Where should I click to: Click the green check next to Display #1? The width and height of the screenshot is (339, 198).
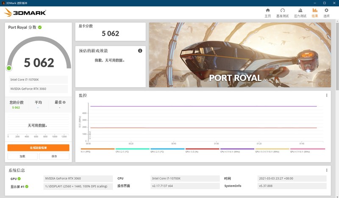tap(27, 187)
